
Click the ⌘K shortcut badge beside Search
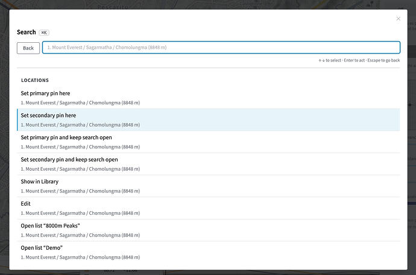pos(44,33)
